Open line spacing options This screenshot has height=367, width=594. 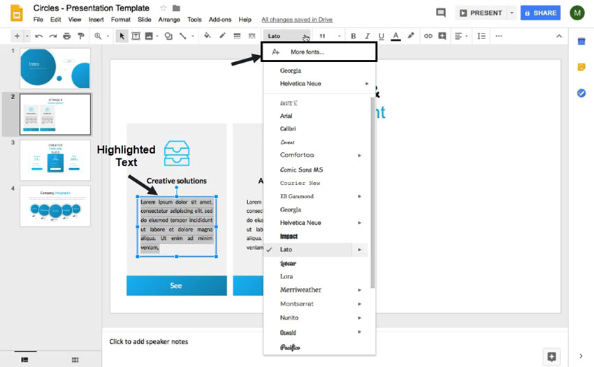tap(481, 36)
